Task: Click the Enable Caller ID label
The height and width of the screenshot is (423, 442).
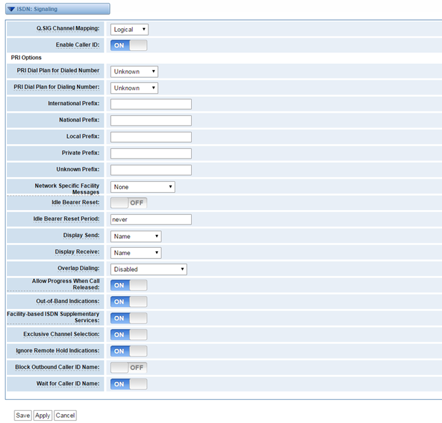Action: (78, 45)
